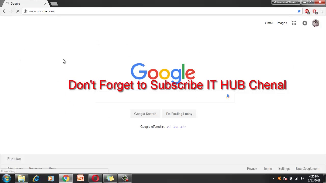This screenshot has height=183, width=326.
Task: Click the blue bookmark star
Action: (x=299, y=11)
